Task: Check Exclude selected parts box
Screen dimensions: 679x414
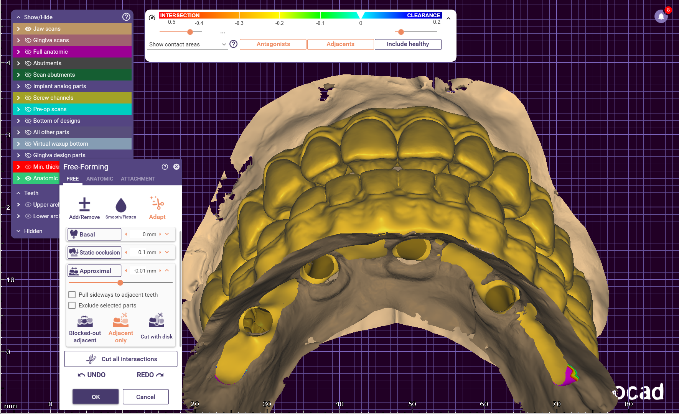Action: (x=72, y=306)
